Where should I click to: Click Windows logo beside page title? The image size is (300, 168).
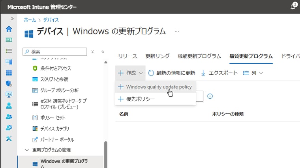click(29, 34)
